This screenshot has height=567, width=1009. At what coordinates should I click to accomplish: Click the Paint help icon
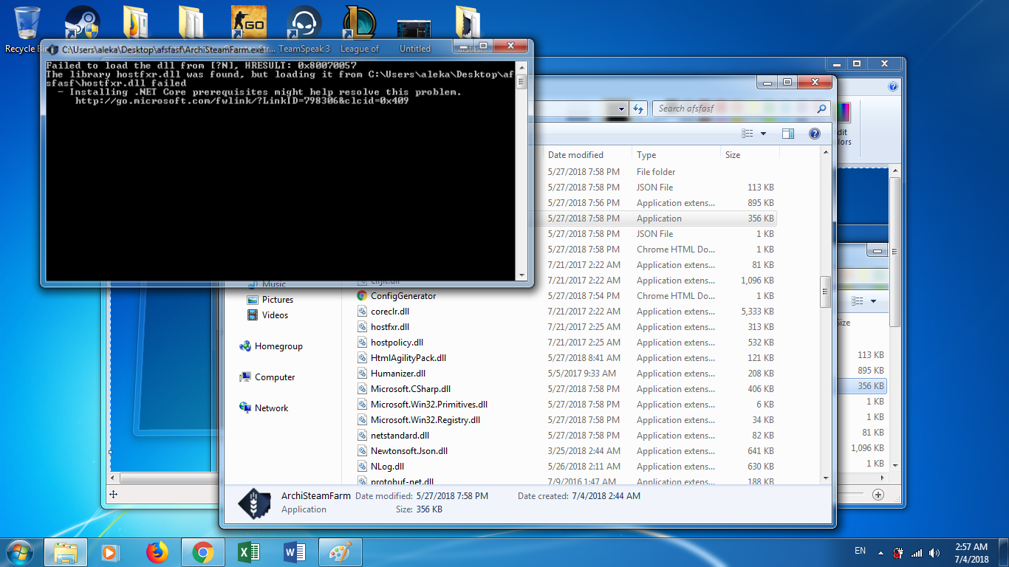coord(894,86)
